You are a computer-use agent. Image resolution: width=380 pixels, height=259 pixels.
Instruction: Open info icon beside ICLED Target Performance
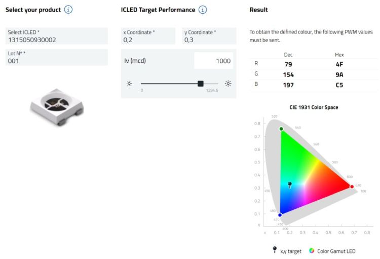203,10
